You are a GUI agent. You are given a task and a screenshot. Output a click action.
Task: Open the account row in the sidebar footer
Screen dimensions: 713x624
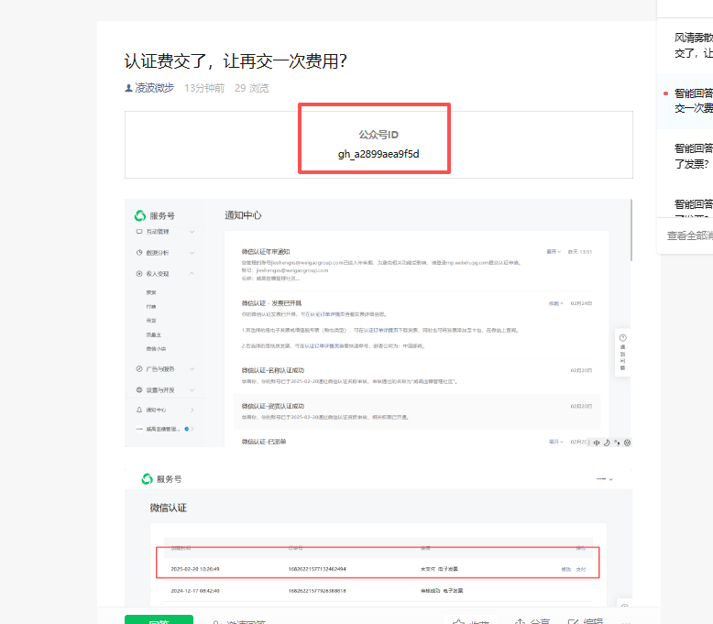165,429
